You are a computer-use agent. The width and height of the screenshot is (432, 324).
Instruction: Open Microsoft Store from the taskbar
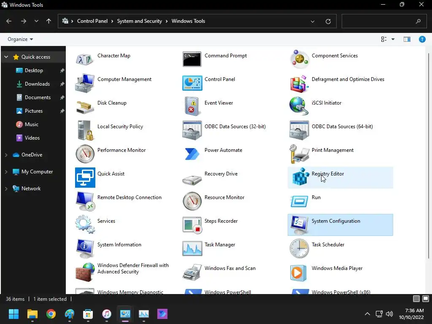(88, 314)
